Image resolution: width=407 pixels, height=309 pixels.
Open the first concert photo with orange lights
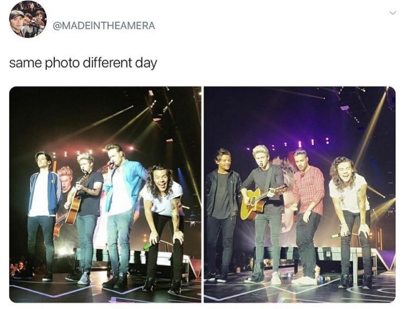click(105, 195)
